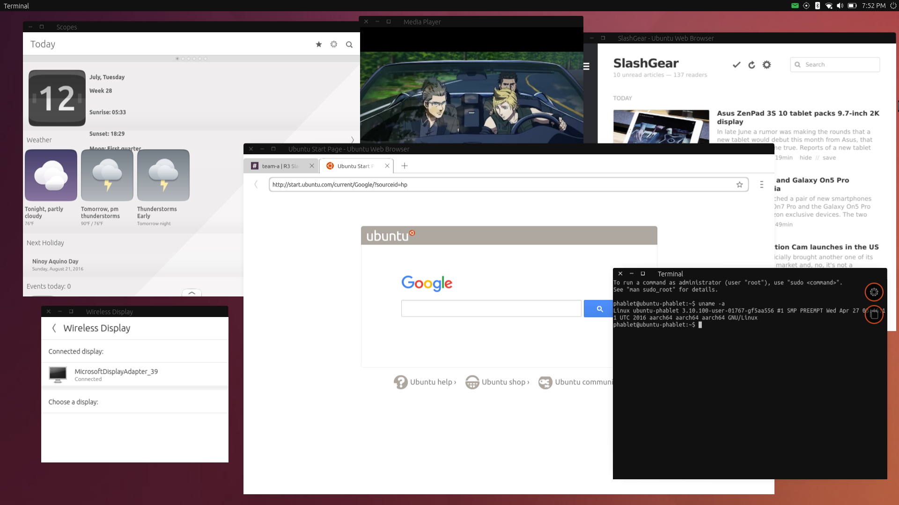Switch to the team-a R3 tab

280,166
